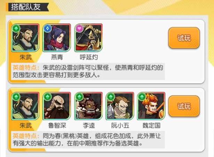Viewport: 214px width, 157px height.
Task: Select 朱武 portrait in the second lineup
Action: [x=25, y=106]
